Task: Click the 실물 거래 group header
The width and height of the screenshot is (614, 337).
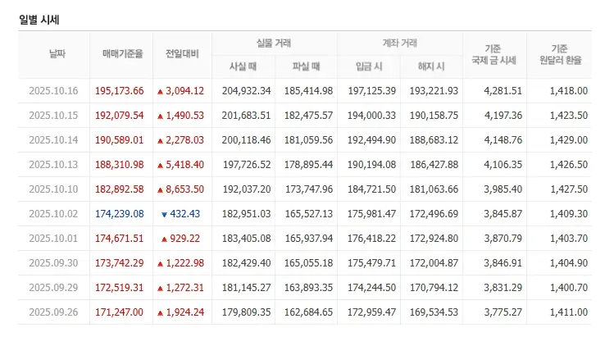Action: point(274,43)
